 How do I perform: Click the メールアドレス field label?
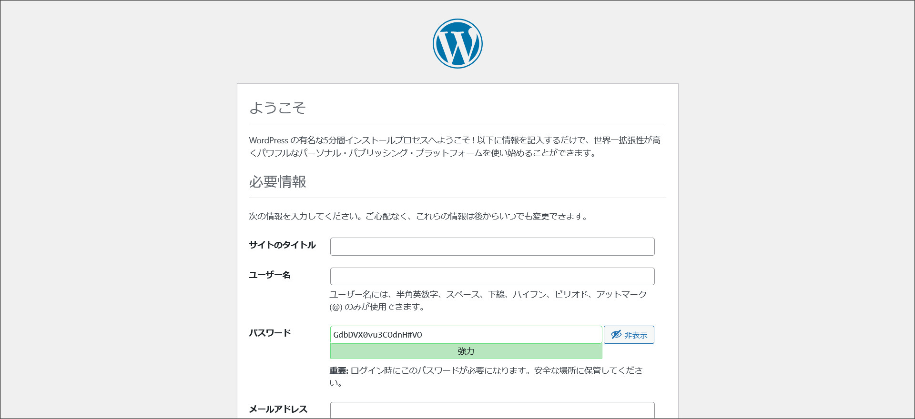click(278, 409)
